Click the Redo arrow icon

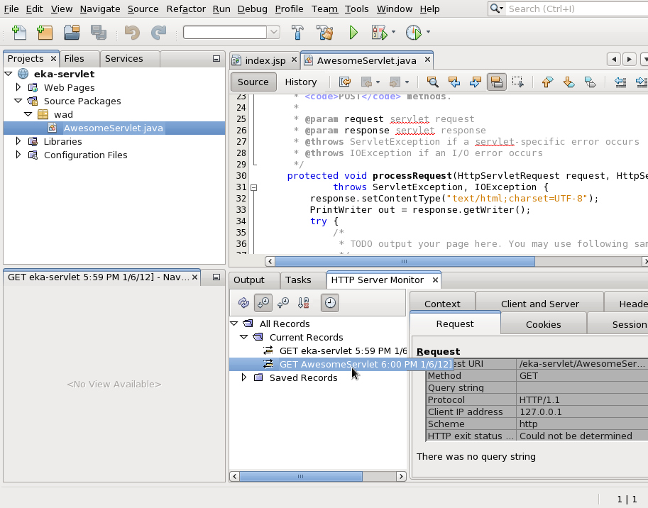tap(159, 32)
